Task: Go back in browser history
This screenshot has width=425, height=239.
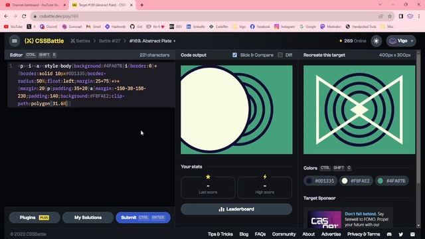Action: [x=6, y=16]
